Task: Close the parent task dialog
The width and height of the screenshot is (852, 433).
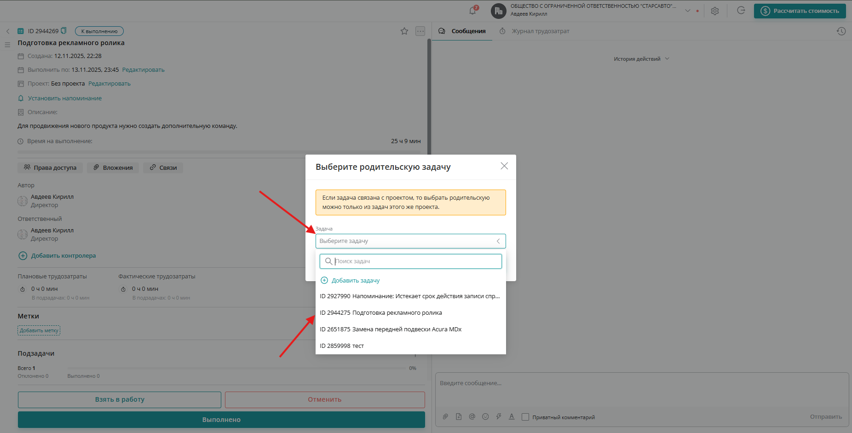Action: point(504,166)
